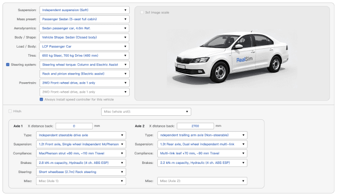Enable the 3x1 image scale checkbox
This screenshot has width=337, height=196.
[142, 13]
